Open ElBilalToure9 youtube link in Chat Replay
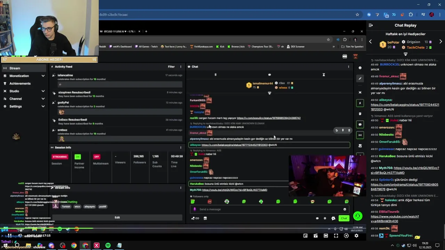 click(x=395, y=219)
